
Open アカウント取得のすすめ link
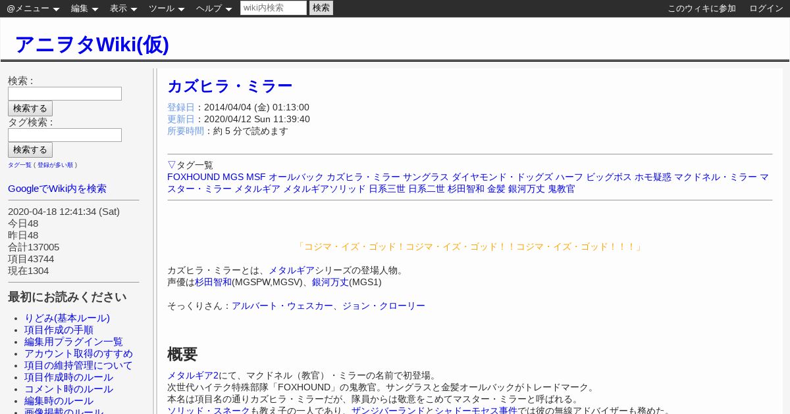pyautogui.click(x=78, y=354)
